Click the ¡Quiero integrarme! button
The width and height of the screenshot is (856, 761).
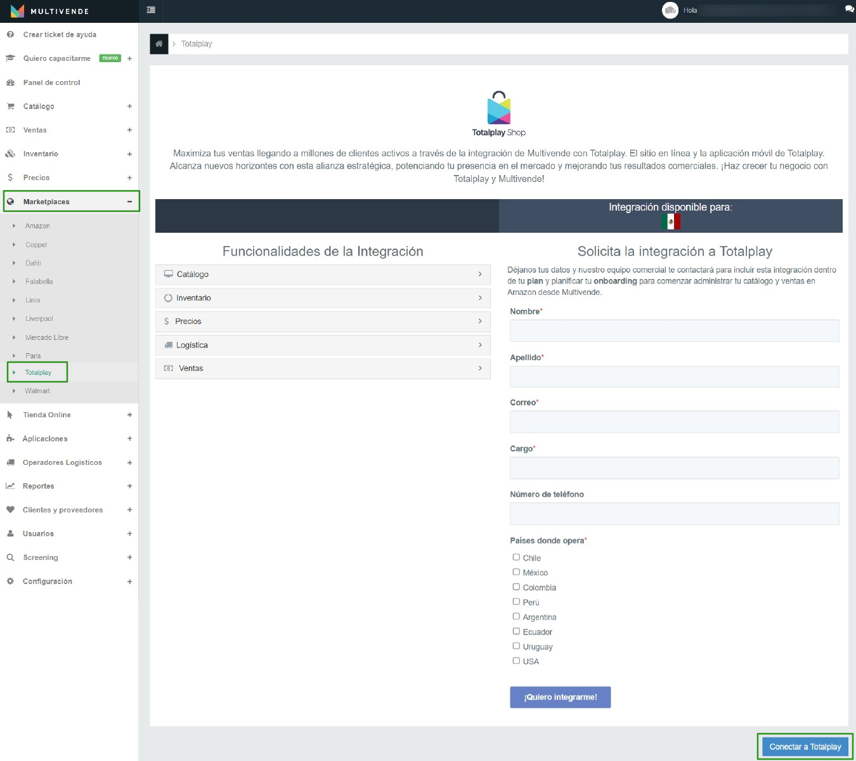[561, 697]
